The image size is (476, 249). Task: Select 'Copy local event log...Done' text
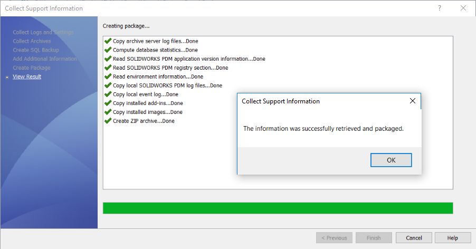click(146, 94)
